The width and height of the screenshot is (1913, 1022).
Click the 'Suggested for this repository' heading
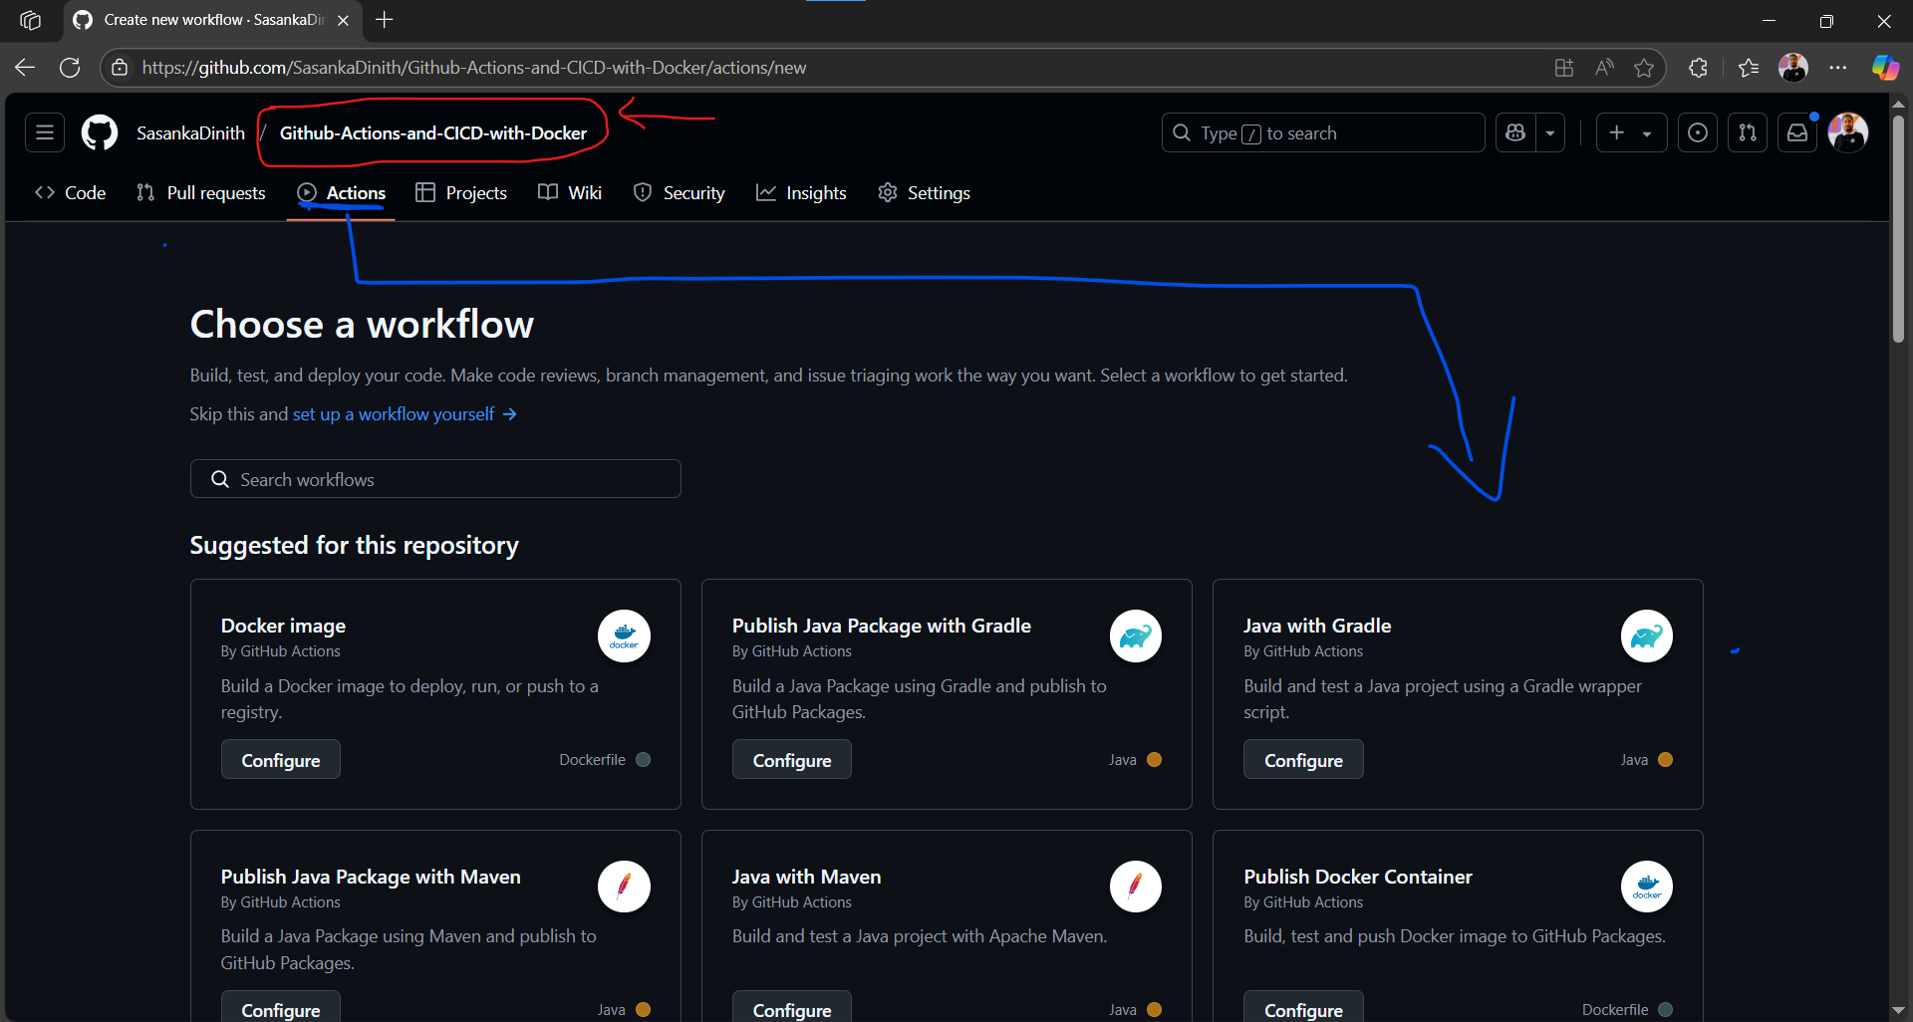tap(354, 545)
